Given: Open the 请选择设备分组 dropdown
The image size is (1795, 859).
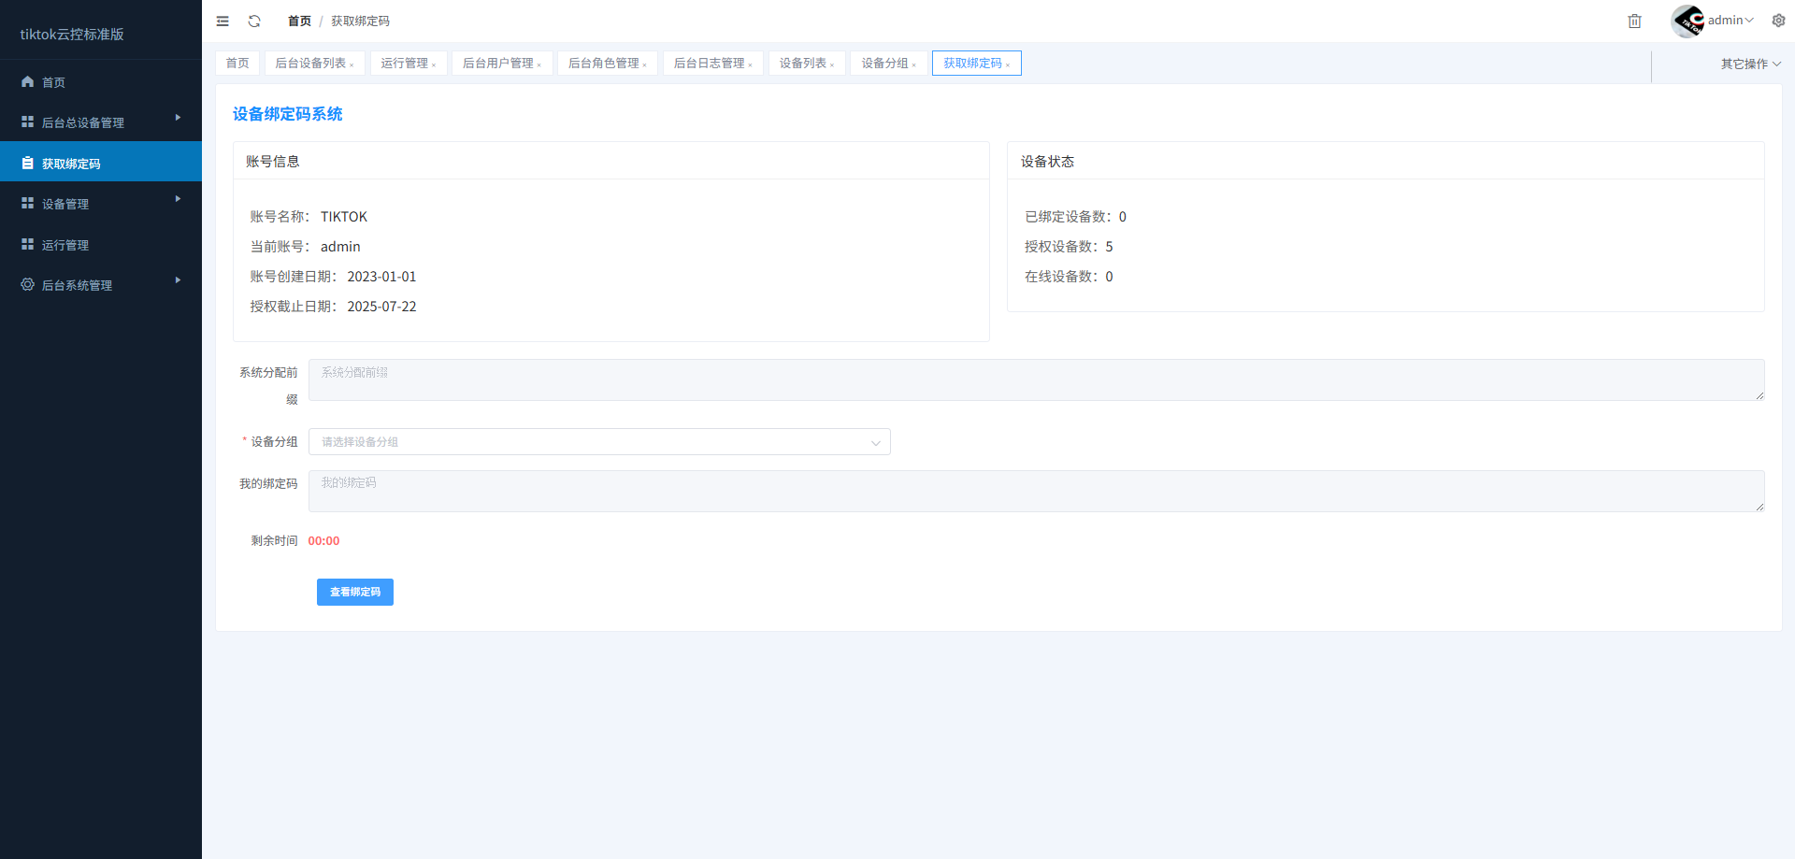Looking at the screenshot, I should [x=598, y=441].
